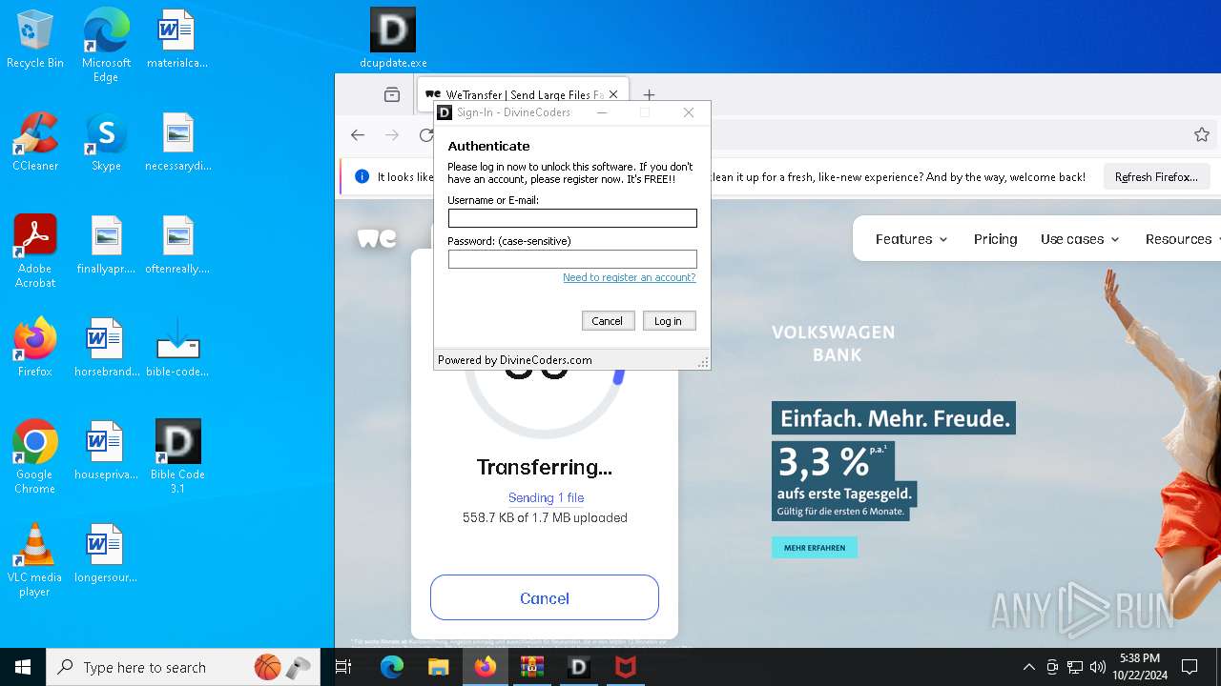Open Edge from the taskbar
The height and width of the screenshot is (686, 1221).
coord(392,667)
